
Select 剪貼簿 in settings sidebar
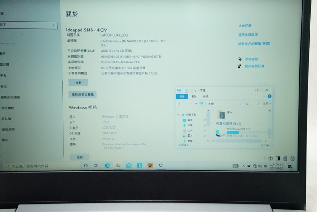6,119
